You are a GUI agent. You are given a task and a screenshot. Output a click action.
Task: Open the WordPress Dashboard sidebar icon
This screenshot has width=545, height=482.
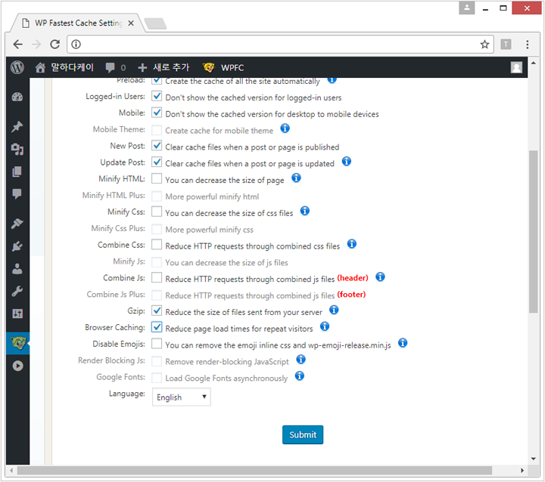17,97
